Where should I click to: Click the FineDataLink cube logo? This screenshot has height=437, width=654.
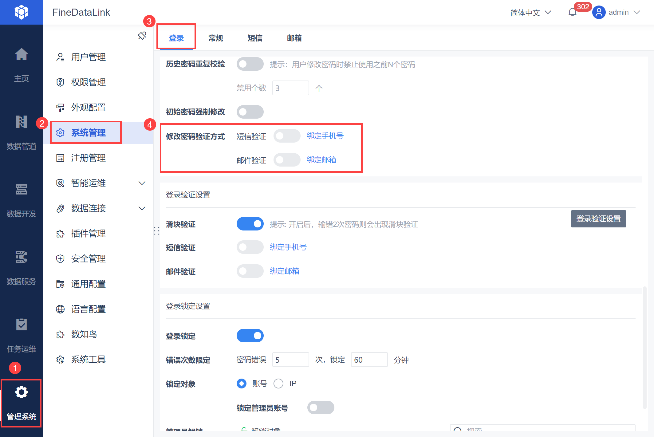click(21, 12)
